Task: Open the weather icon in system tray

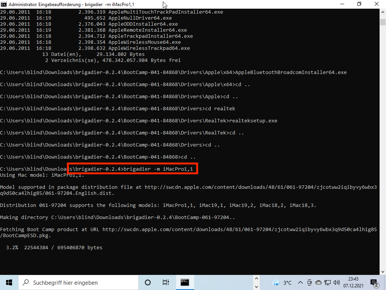Action: 276,282
